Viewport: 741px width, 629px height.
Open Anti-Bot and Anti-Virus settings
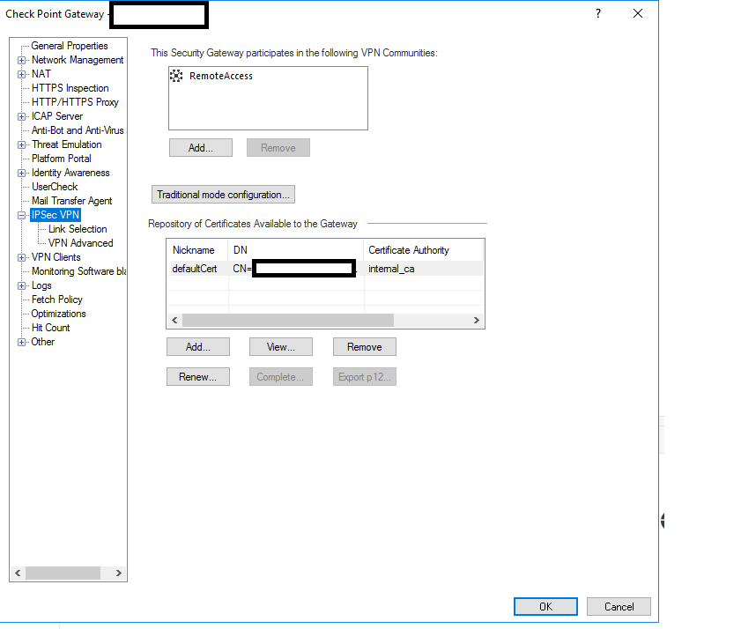point(78,130)
